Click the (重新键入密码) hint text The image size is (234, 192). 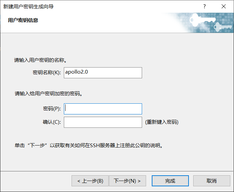click(x=162, y=122)
